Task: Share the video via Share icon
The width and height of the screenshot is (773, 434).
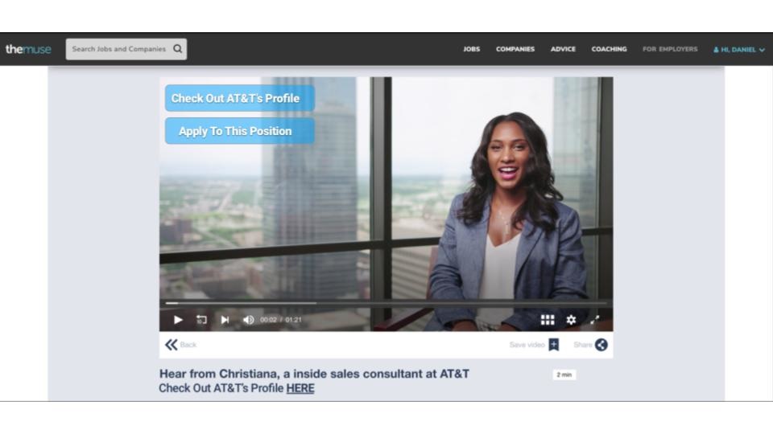Action: tap(601, 345)
